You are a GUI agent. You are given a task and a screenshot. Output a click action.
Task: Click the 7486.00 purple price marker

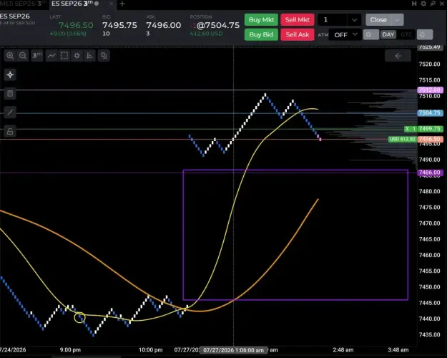coord(430,173)
